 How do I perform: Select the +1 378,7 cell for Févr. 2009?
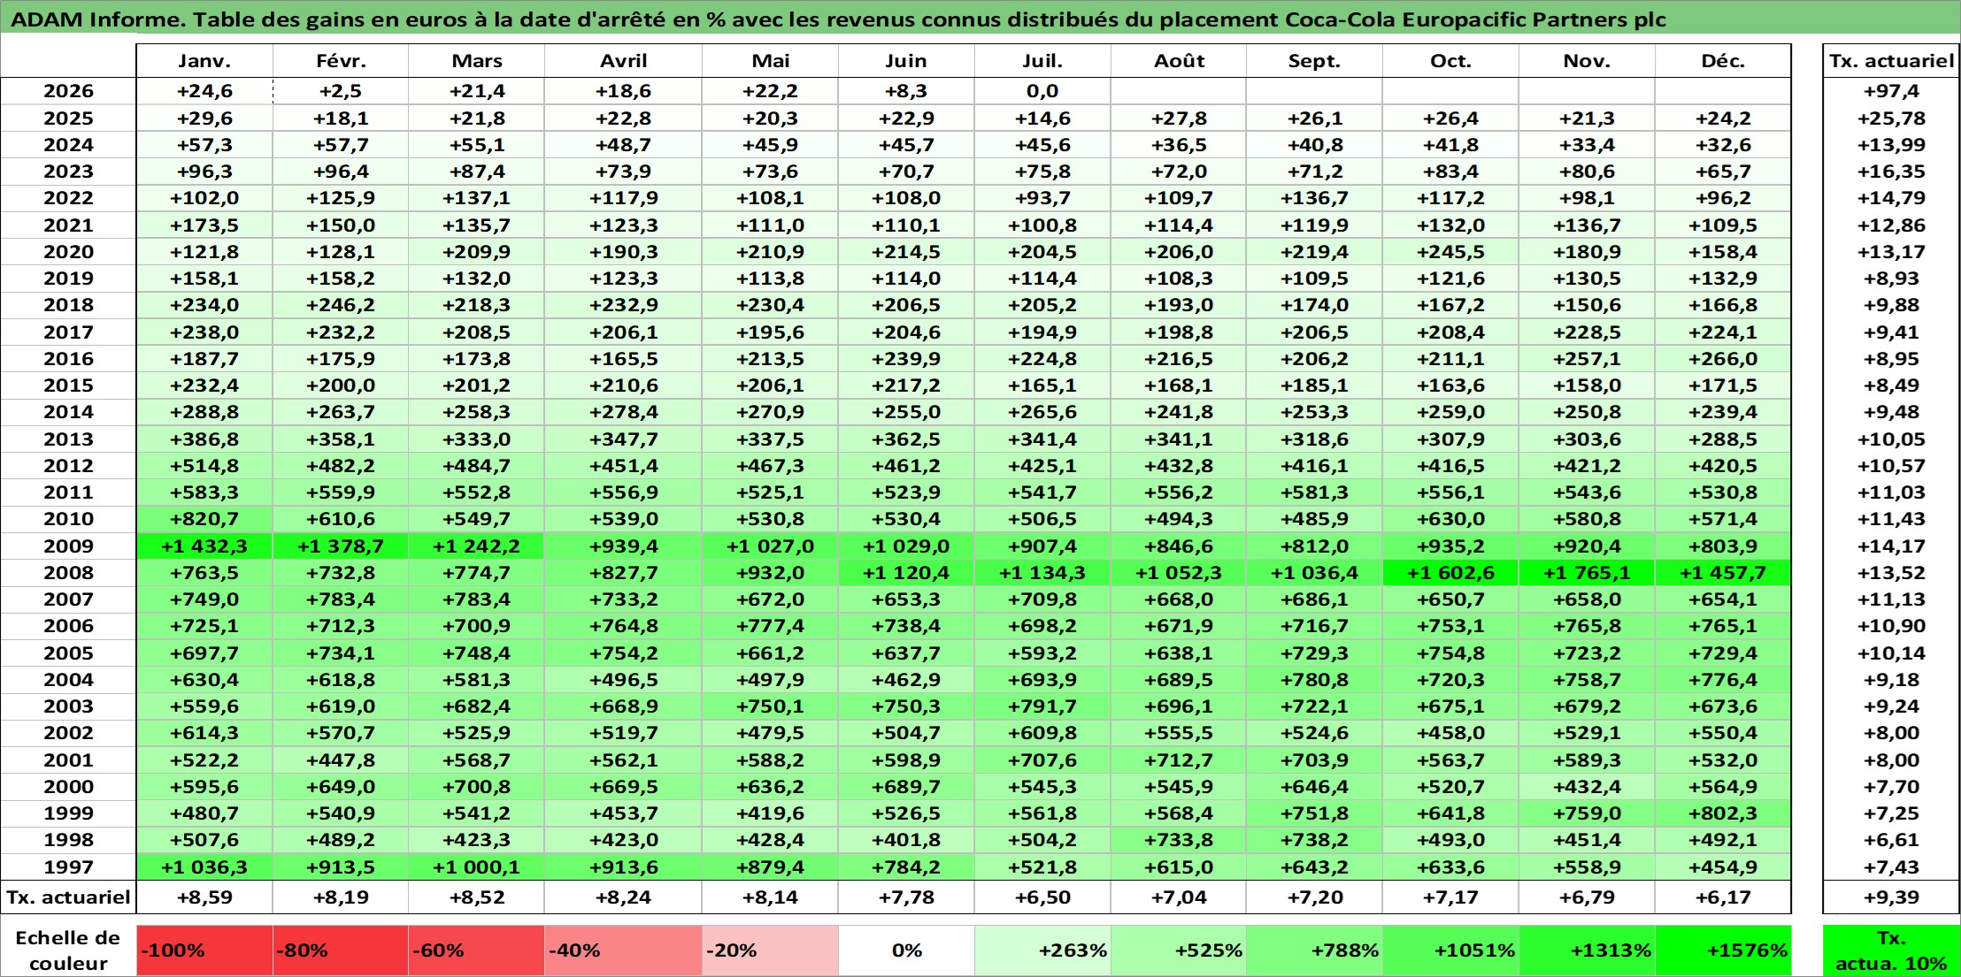341,546
